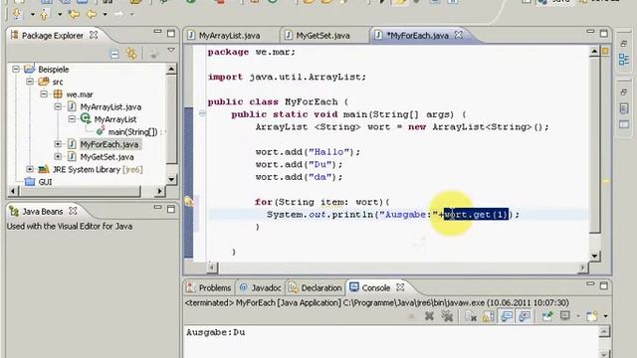Click the Pin Console icon
The height and width of the screenshot is (358, 637).
tap(547, 316)
